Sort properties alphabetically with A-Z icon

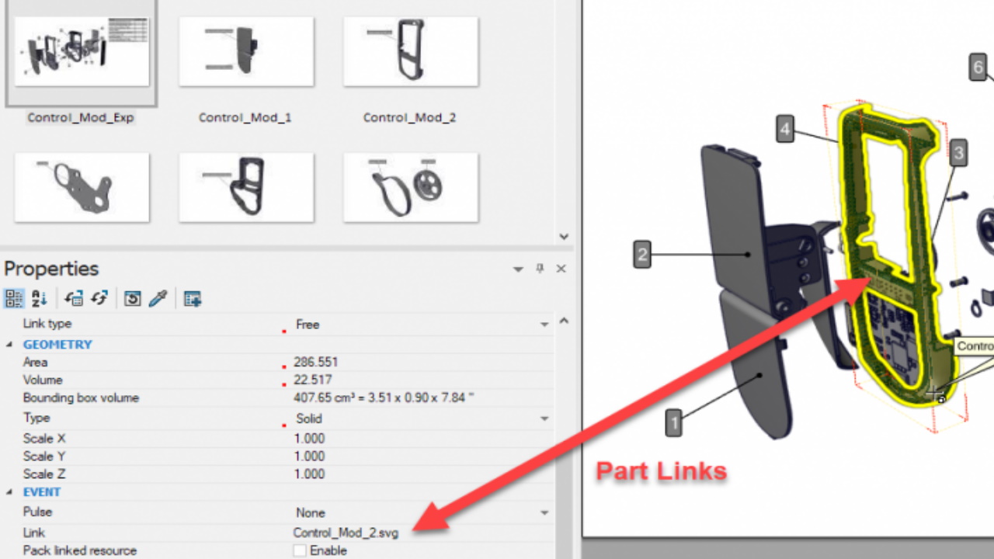click(x=40, y=298)
